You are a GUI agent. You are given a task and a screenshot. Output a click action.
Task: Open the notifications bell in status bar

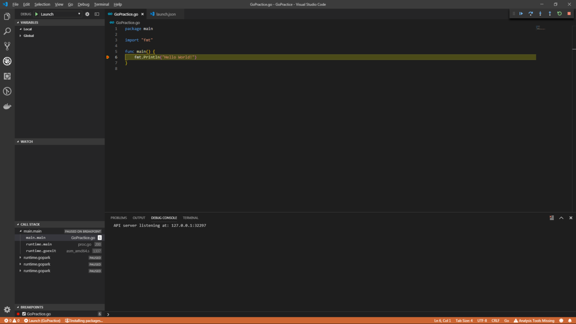point(570,321)
